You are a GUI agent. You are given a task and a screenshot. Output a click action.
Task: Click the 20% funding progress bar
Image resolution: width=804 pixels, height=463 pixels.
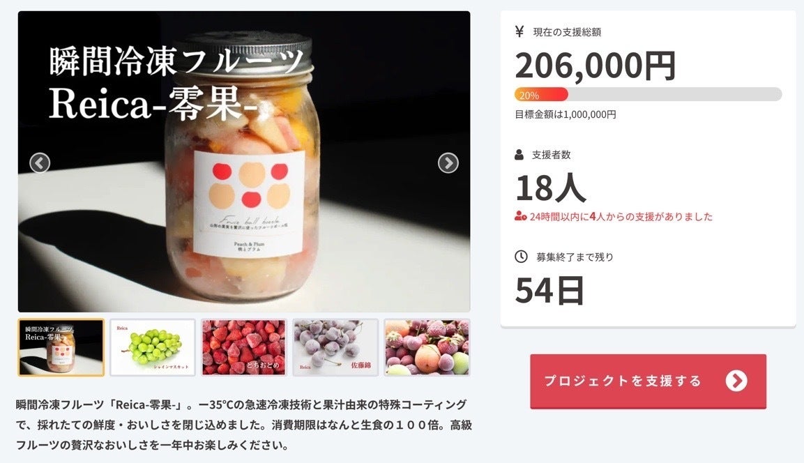click(x=648, y=94)
